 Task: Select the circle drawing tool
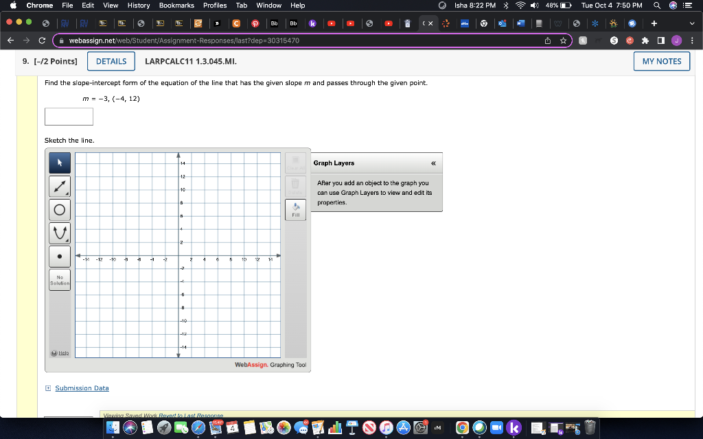(59, 209)
